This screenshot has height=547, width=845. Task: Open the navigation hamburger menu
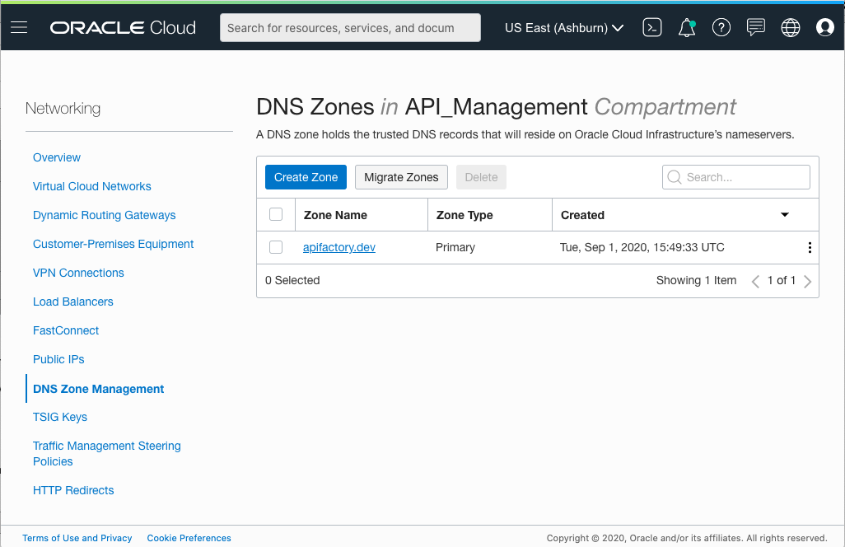coord(20,27)
